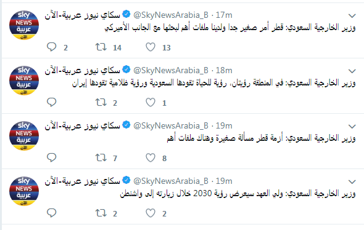Open Sky News Arabia avatar on first tweet
The image size is (364, 230).
point(24,25)
